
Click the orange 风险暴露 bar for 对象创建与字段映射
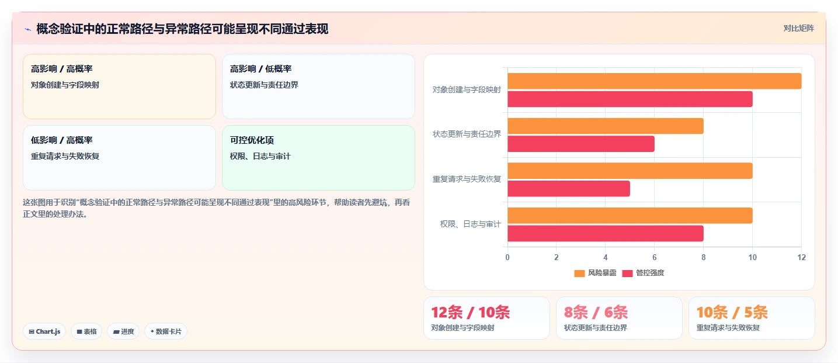coord(654,81)
